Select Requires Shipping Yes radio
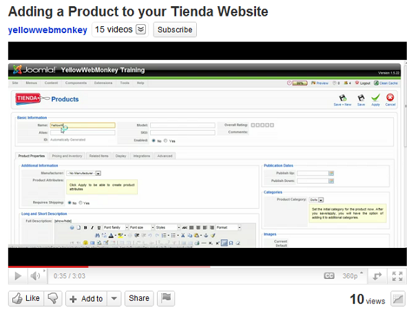Viewport: 413px width, 312px height. point(81,202)
